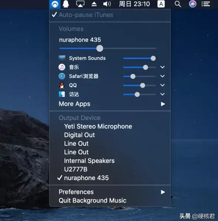
Task: Select Digital Out output device
Action: pos(110,135)
